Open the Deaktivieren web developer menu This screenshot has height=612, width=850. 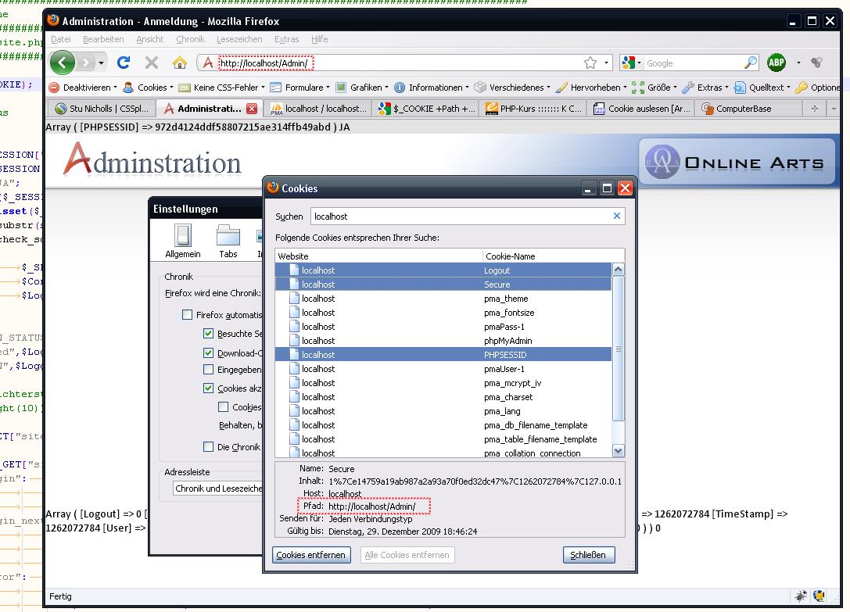83,88
